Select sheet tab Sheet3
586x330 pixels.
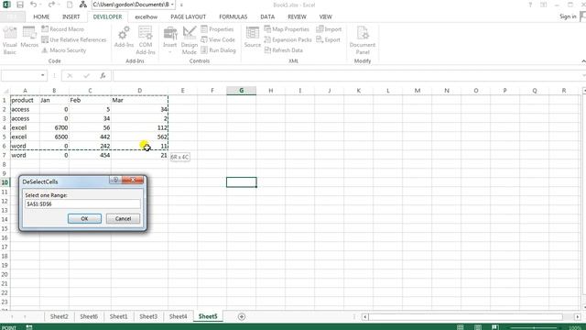click(148, 316)
